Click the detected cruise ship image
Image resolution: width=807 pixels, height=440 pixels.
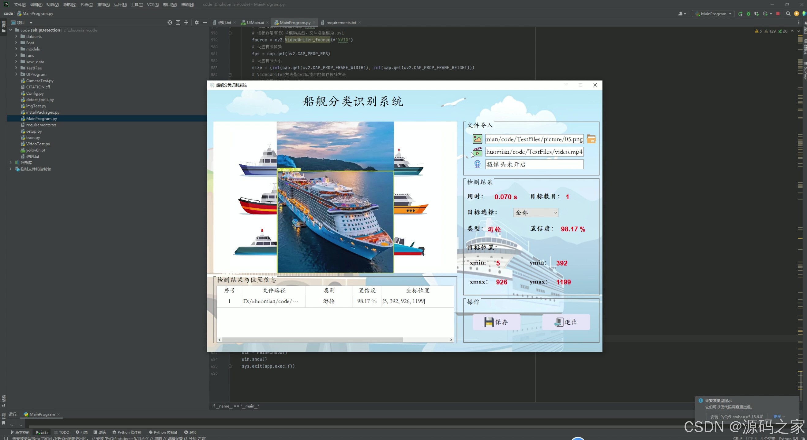point(335,197)
